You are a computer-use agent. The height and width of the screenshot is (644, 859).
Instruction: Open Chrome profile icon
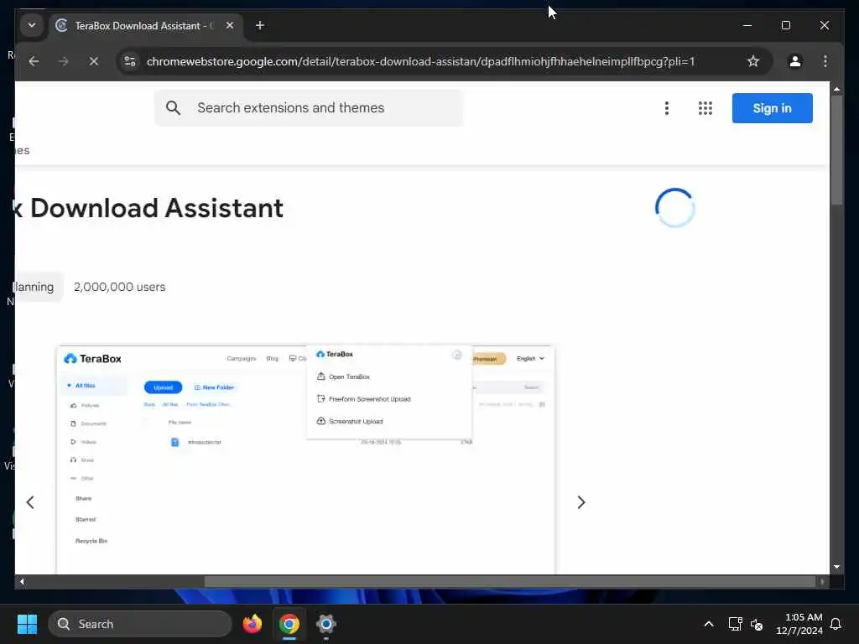[795, 61]
